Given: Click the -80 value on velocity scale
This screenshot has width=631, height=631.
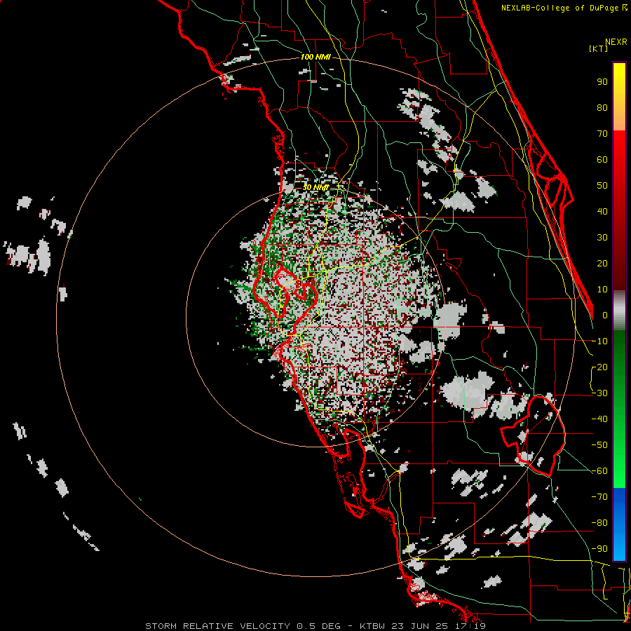Looking at the screenshot, I should 599,523.
